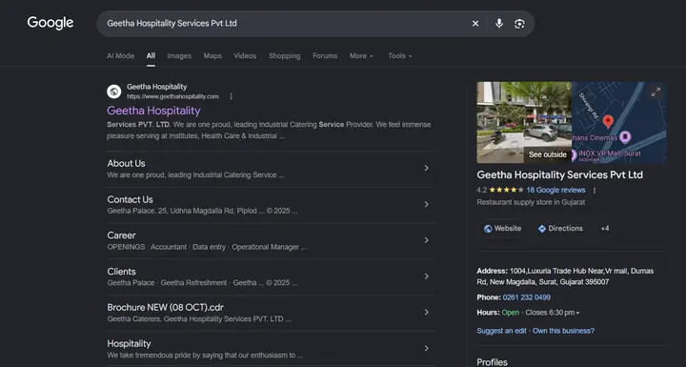Screen dimensions: 686x367
Task: Click in the search query input field
Action: [x=284, y=24]
